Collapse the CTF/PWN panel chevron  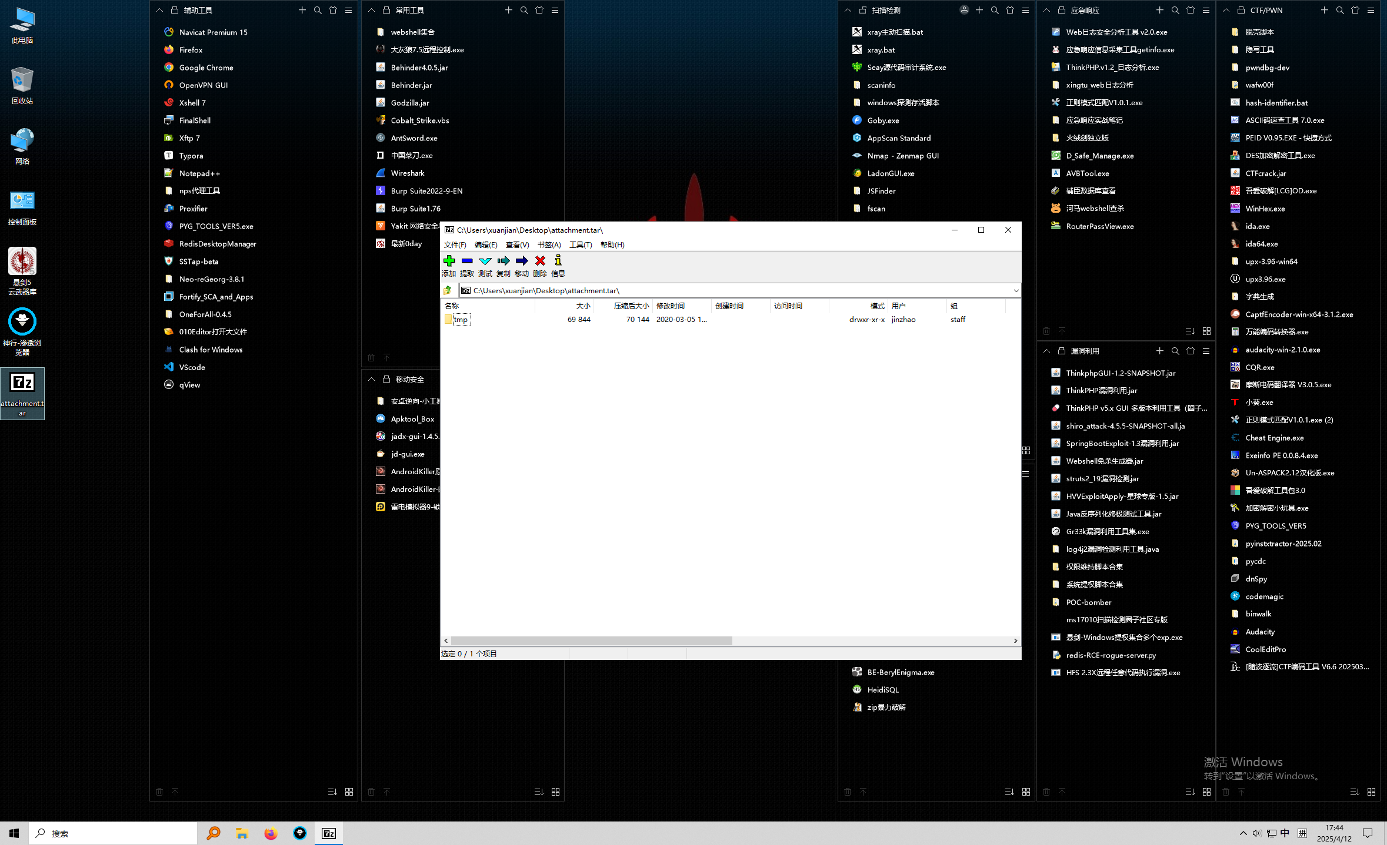(1226, 10)
